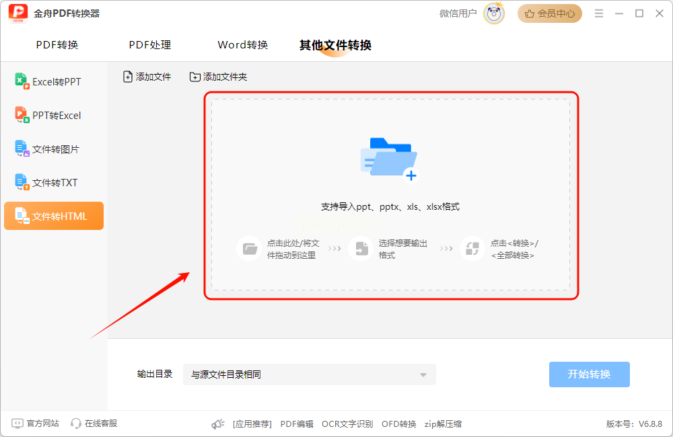Open the hamburger menu icon
This screenshot has height=437, width=673.
pos(599,13)
